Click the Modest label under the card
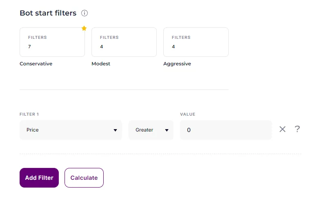The height and width of the screenshot is (199, 316). (101, 64)
